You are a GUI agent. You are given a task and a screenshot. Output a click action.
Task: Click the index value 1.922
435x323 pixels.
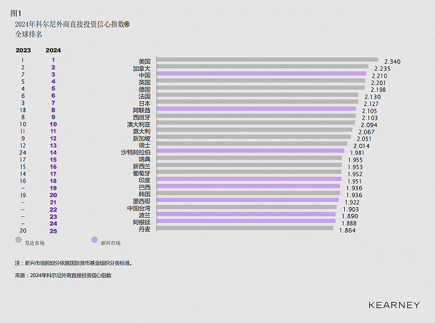(352, 202)
